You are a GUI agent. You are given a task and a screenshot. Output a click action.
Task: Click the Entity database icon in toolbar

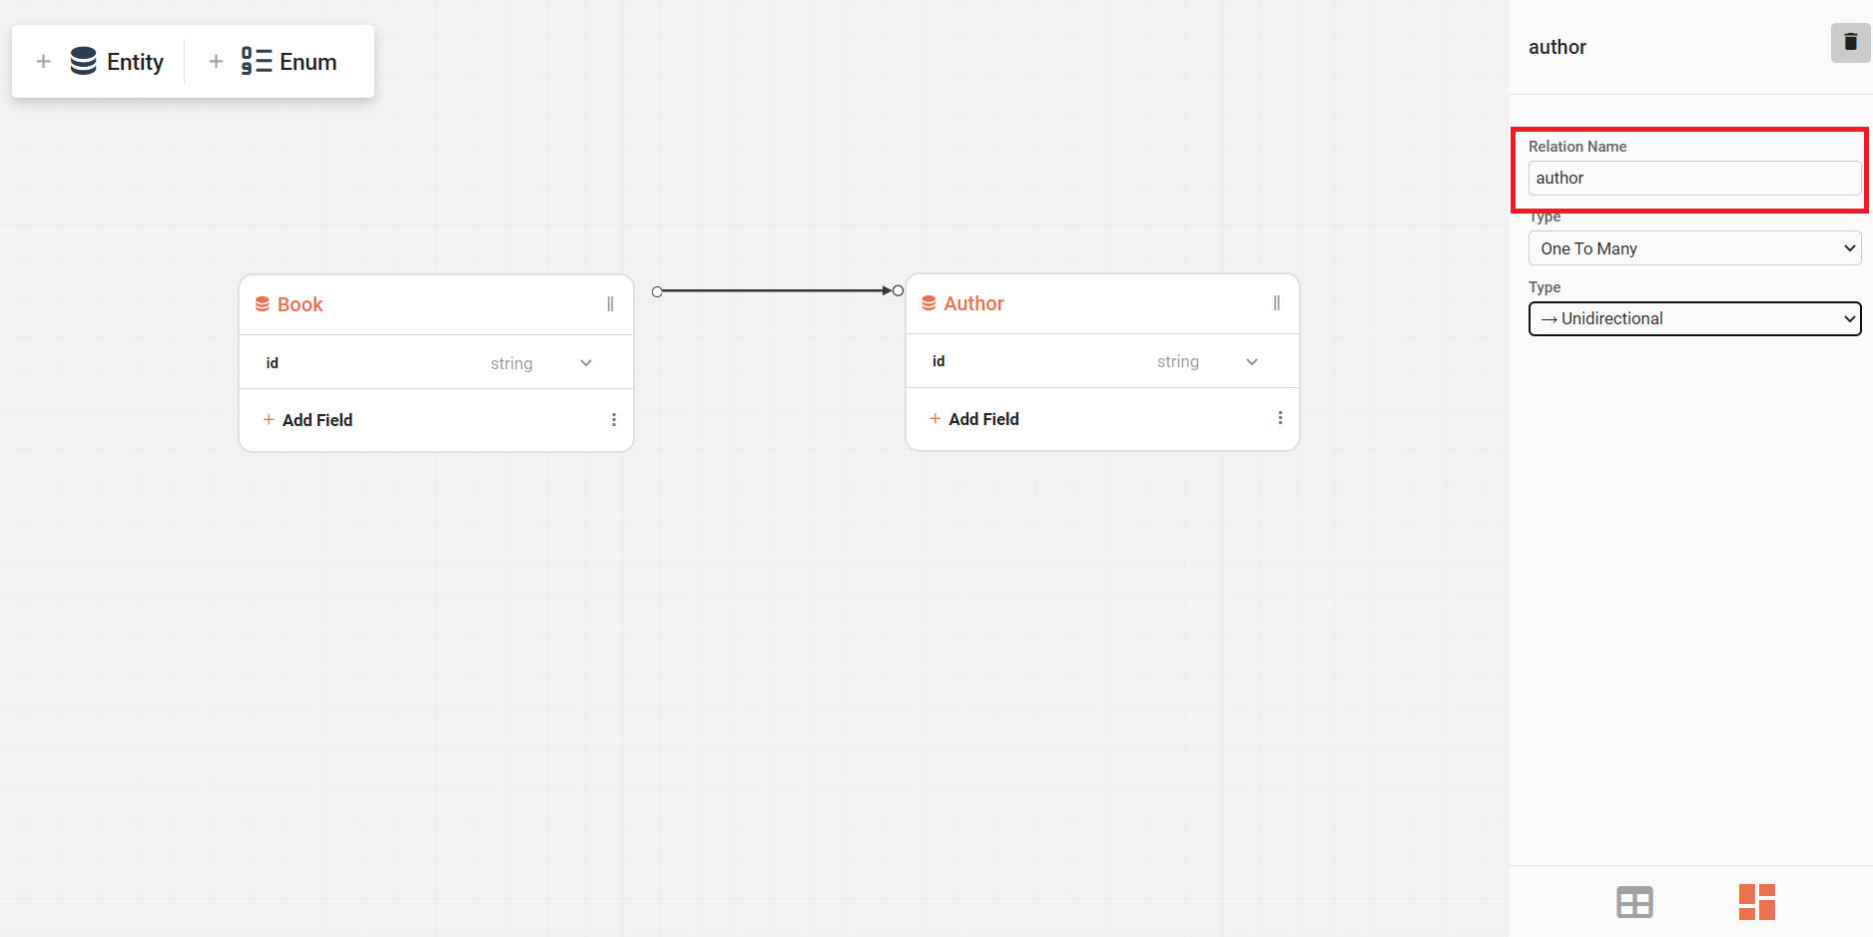click(84, 62)
